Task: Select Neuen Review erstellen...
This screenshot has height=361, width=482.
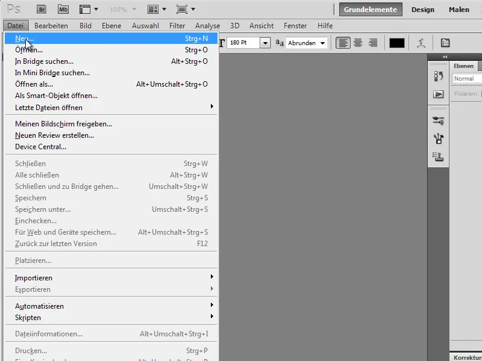Action: coord(111,135)
